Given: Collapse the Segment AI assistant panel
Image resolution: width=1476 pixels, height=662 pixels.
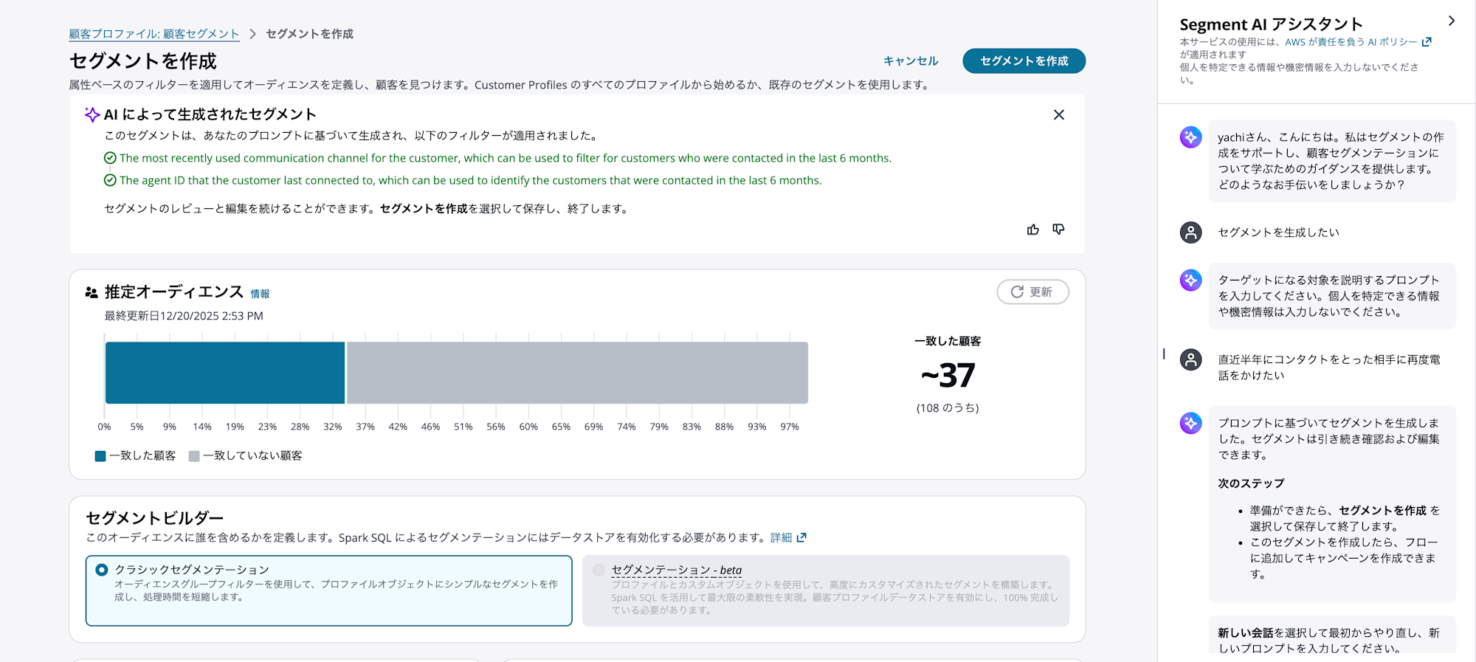Looking at the screenshot, I should tap(1451, 21).
